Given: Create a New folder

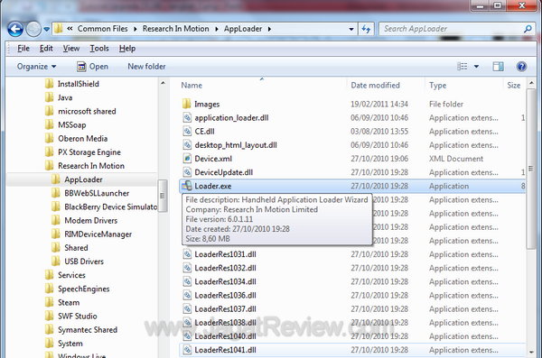Looking at the screenshot, I should [146, 67].
